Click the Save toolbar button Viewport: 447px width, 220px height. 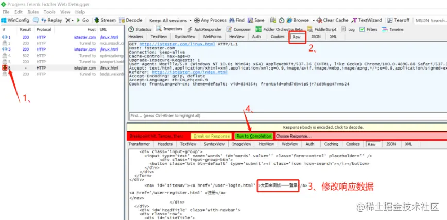click(x=256, y=20)
